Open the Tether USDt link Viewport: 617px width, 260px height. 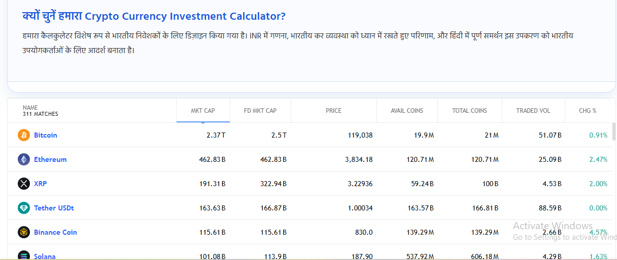tap(54, 208)
